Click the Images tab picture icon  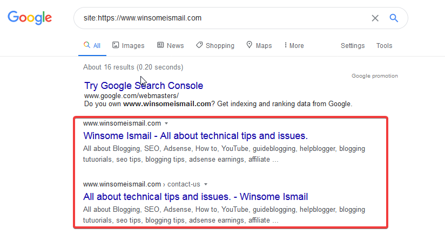[116, 45]
